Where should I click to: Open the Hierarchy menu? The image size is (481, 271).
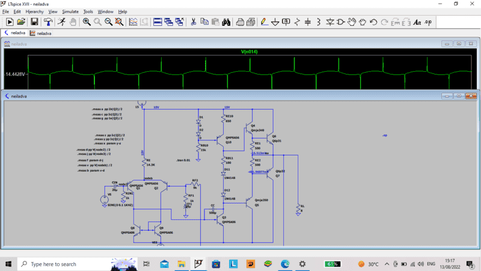(34, 11)
